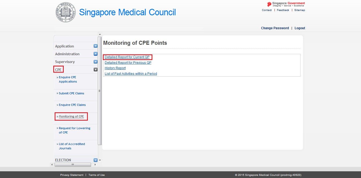
Task: Expand the Supervisory section arrow
Action: [96, 62]
